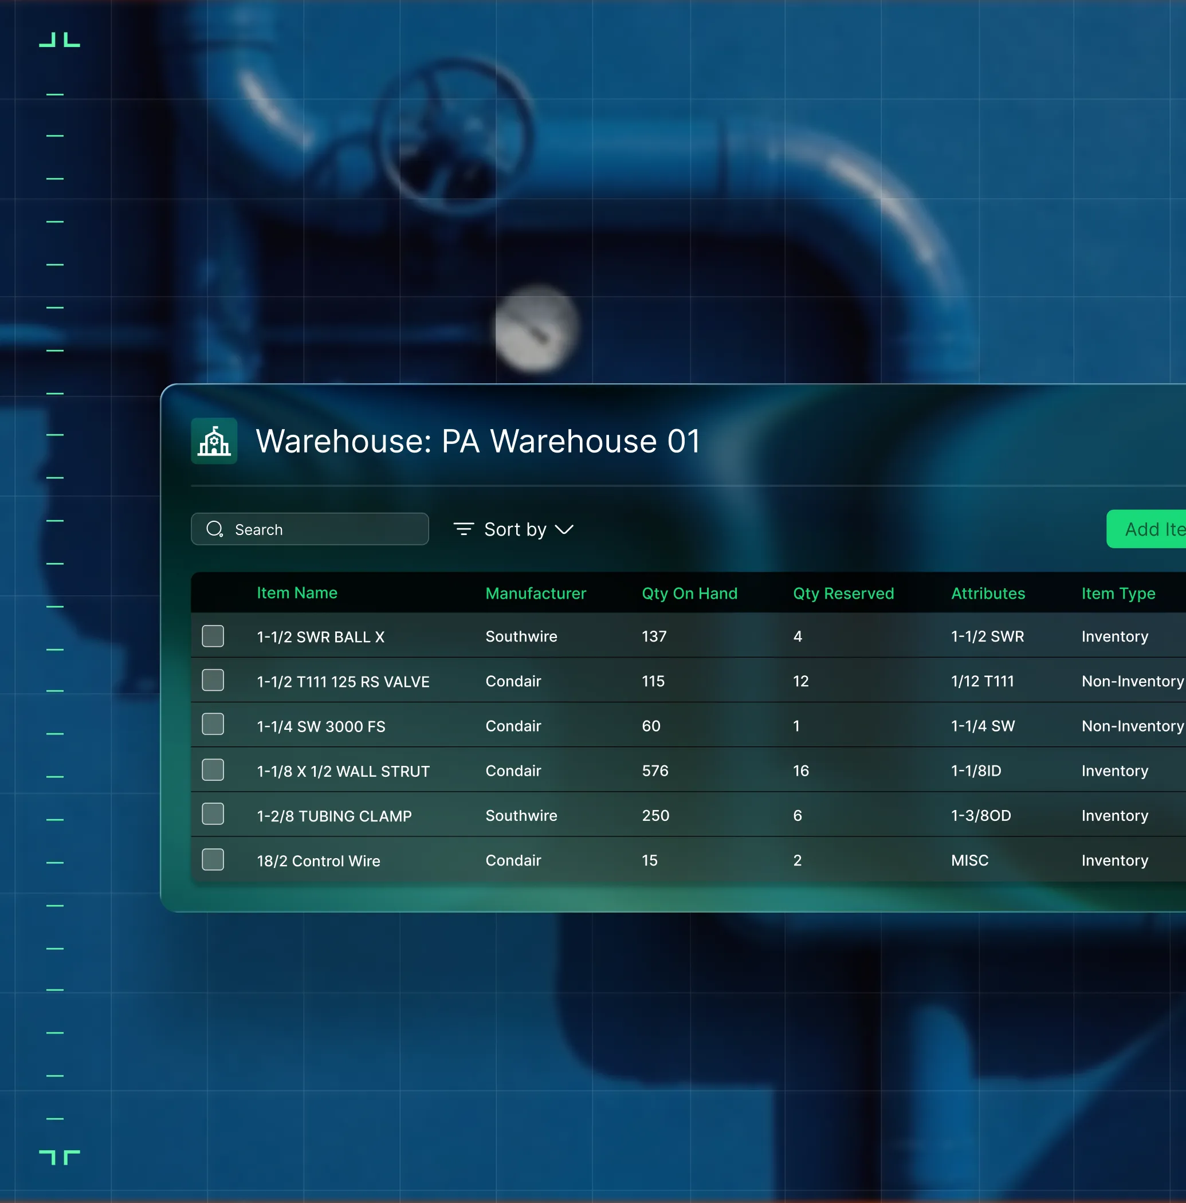Click Inventory type in WALL STRUT row
1186x1203 pixels.
(1114, 771)
